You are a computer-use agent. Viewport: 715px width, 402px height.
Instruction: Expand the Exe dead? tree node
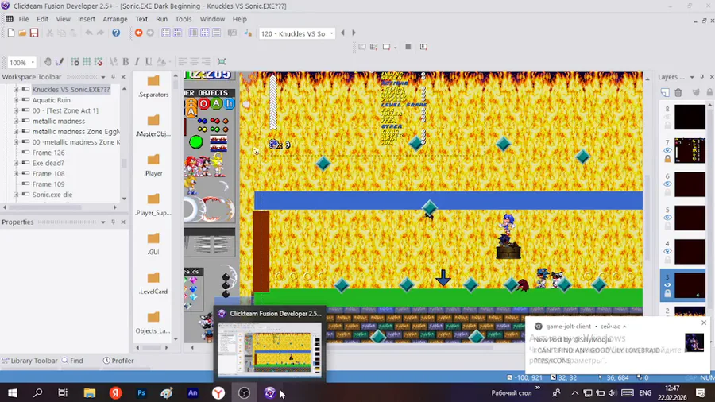pyautogui.click(x=16, y=163)
